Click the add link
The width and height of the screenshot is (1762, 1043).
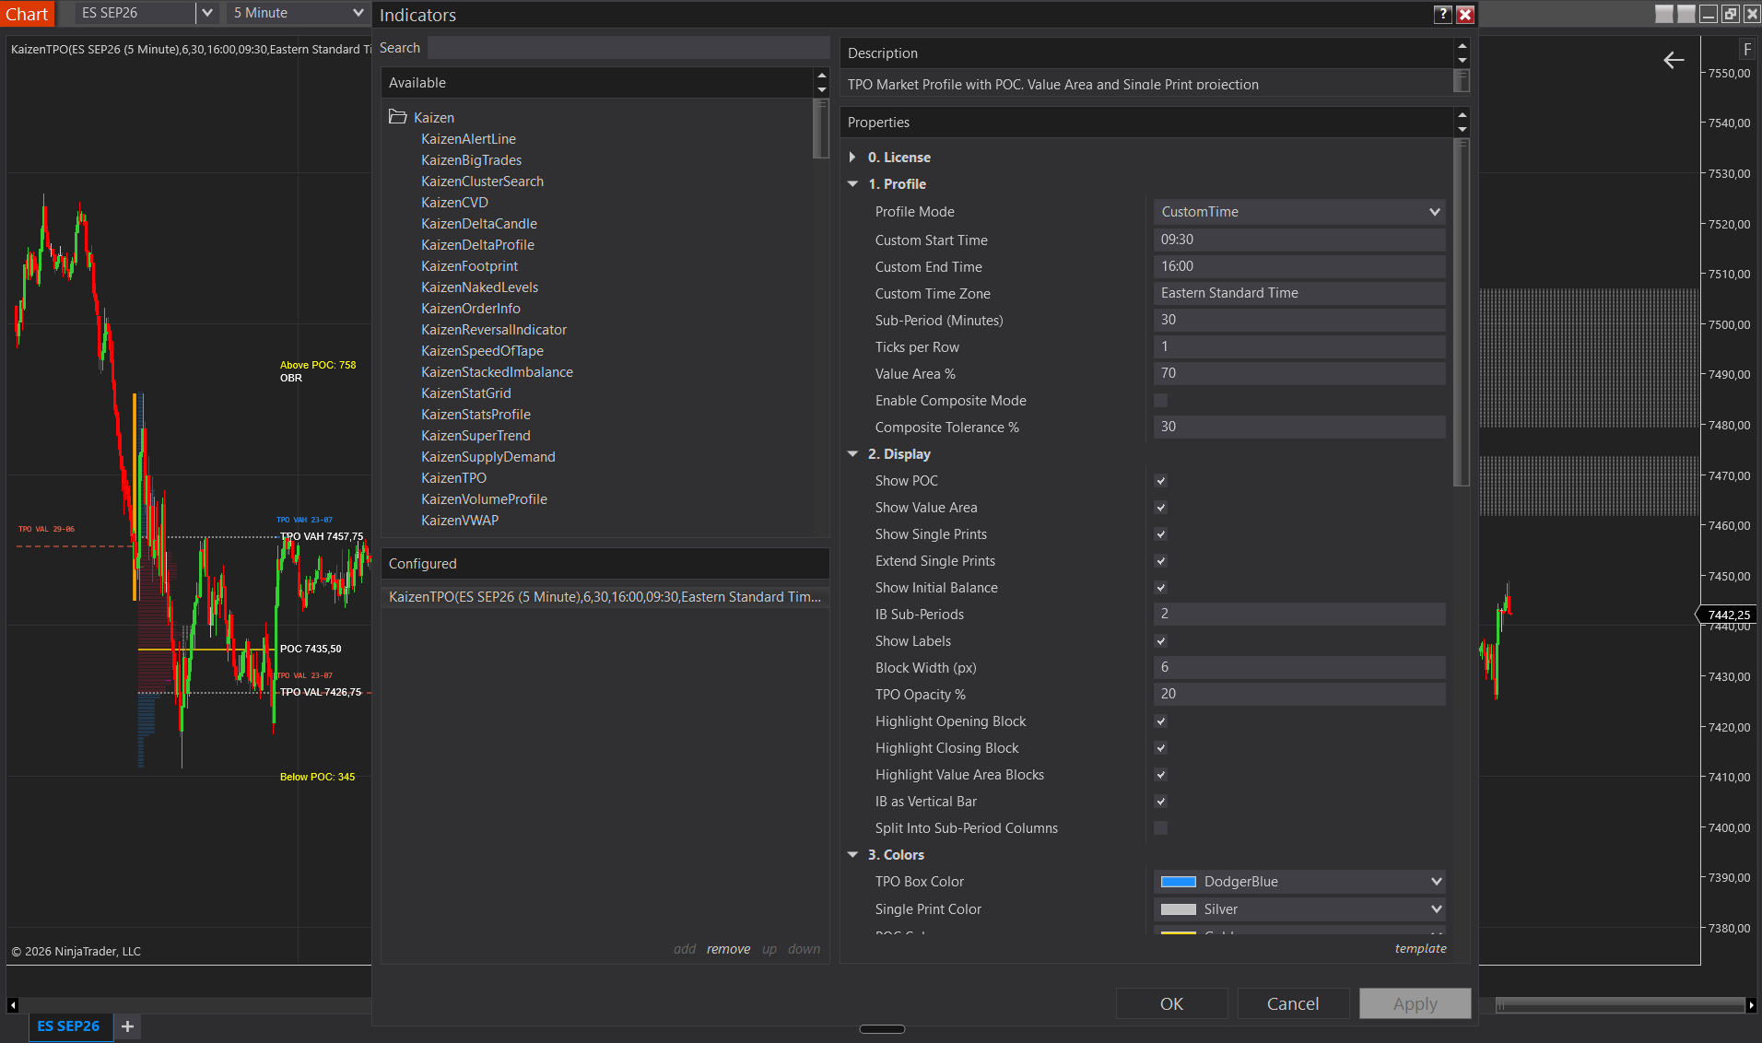tap(685, 949)
